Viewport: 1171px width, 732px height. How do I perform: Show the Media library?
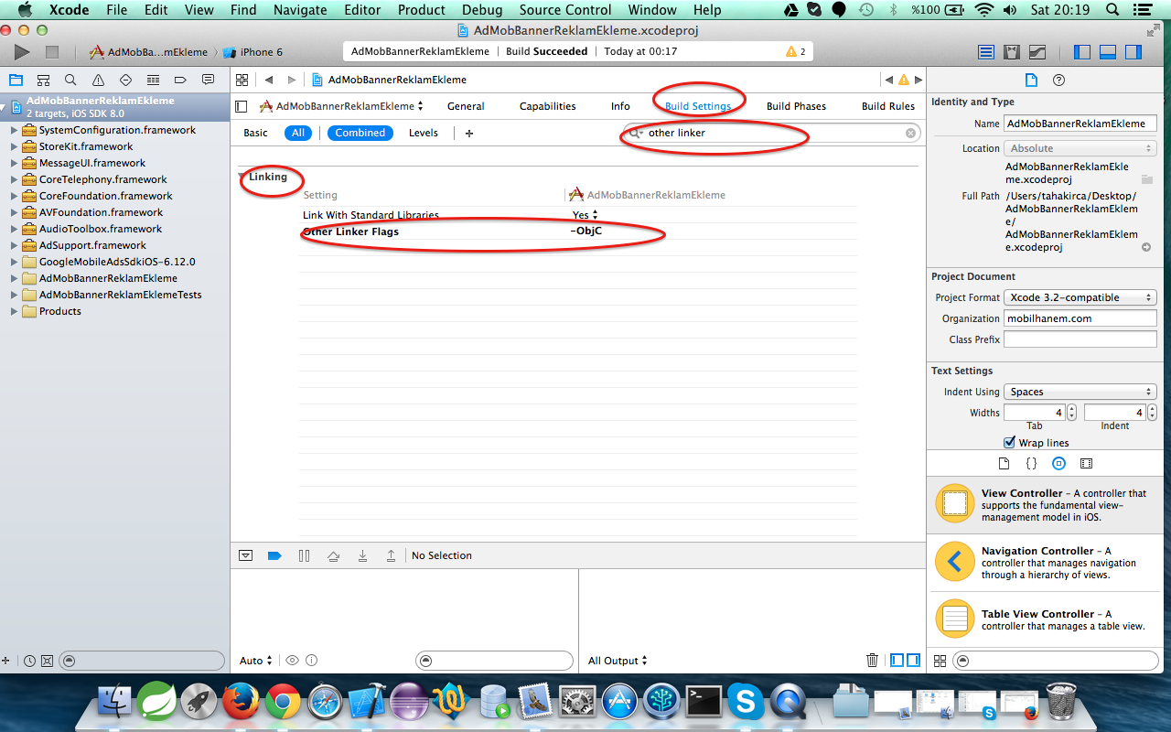point(1086,464)
